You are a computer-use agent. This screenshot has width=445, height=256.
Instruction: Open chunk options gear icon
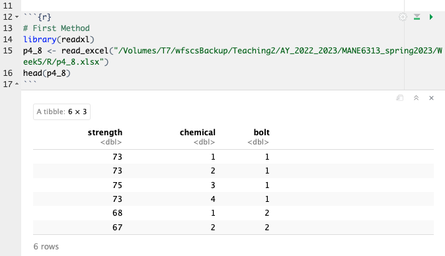pyautogui.click(x=403, y=17)
